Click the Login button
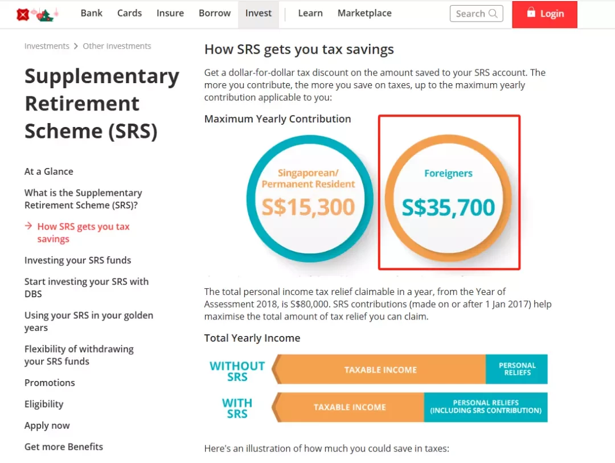Screen dimensions: 615x463 click(544, 14)
